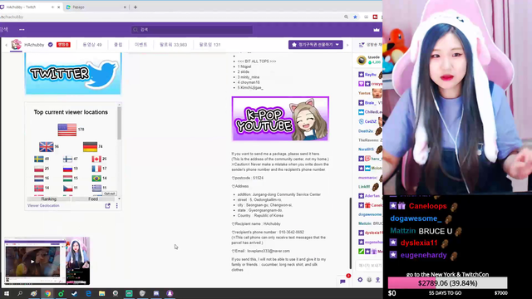Open Steam from taskbar
The image size is (532, 299).
75,293
